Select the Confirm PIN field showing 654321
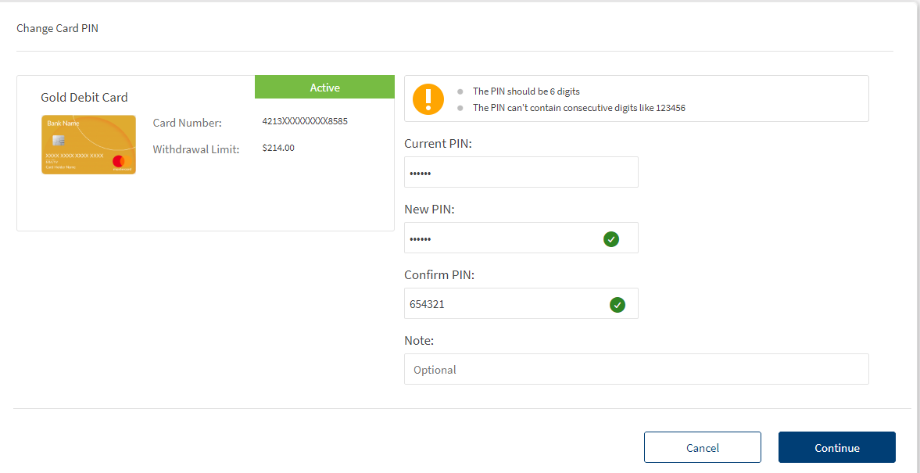Screen dimensions: 920x473 coord(500,304)
